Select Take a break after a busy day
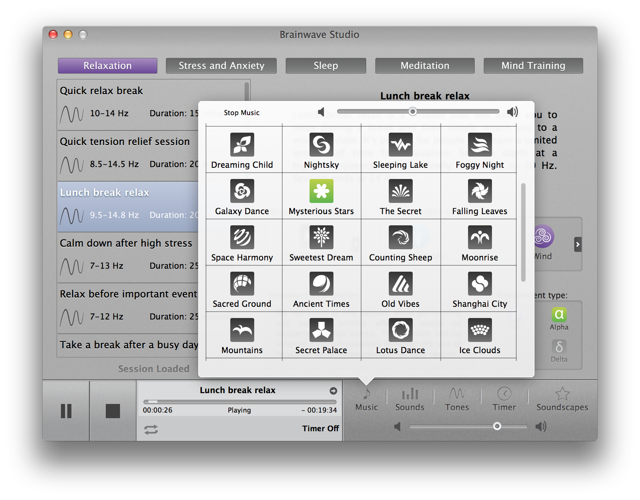 [x=128, y=345]
